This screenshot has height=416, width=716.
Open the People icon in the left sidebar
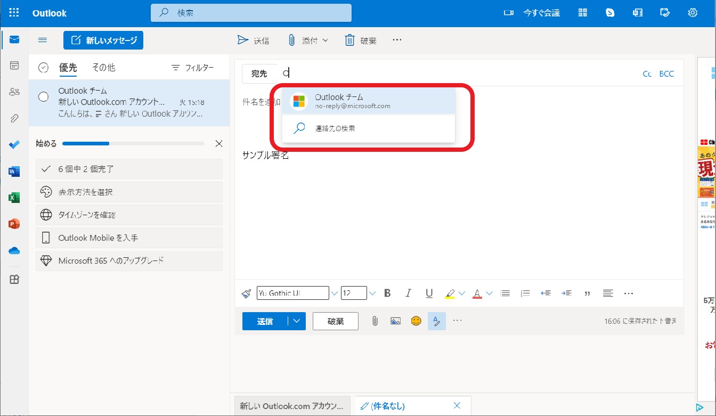[x=13, y=92]
